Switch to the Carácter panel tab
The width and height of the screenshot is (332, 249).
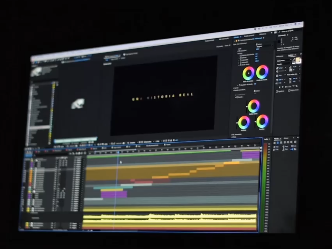(291, 55)
